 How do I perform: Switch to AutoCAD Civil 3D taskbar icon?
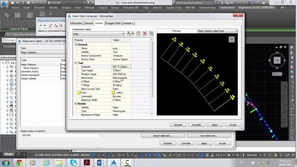pyautogui.click(x=114, y=163)
